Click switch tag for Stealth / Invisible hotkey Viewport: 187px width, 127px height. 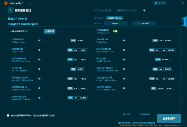(x=158, y=60)
